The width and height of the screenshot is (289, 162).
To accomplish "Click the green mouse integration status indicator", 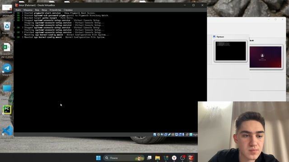I will pyautogui.click(x=191, y=135).
